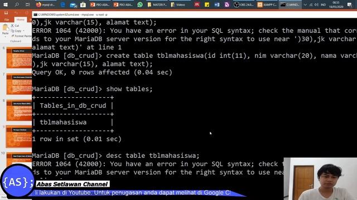Open red pixel-art app in taskbar

point(197,4)
